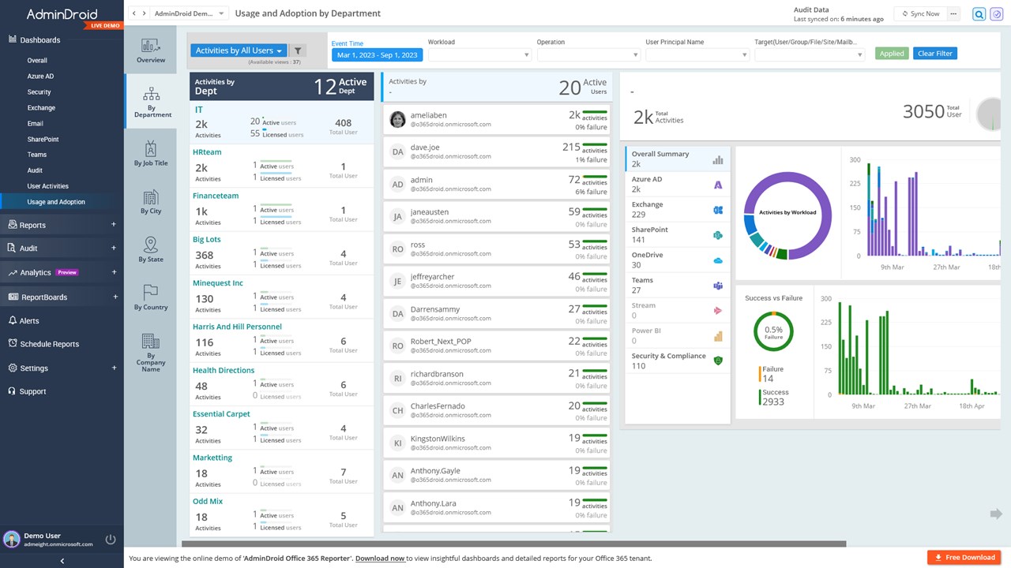Collapse the left sidebar with the chevron
1011x568 pixels.
coord(62,561)
